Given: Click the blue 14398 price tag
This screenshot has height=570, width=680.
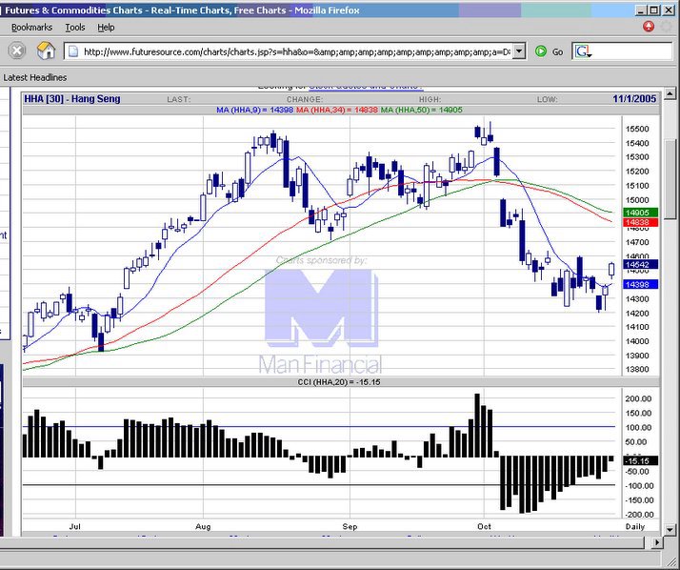Looking at the screenshot, I should pos(641,284).
